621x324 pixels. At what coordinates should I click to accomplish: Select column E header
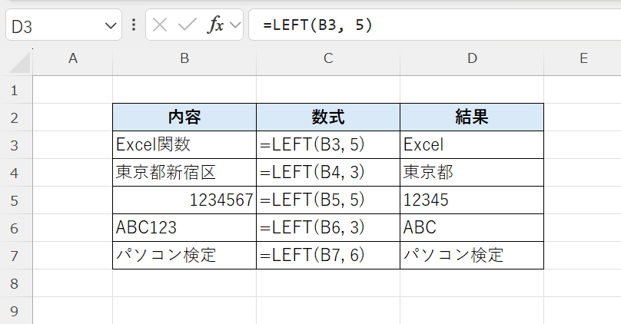click(x=583, y=58)
